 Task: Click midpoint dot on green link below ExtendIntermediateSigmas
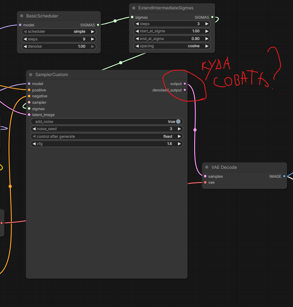(121, 63)
